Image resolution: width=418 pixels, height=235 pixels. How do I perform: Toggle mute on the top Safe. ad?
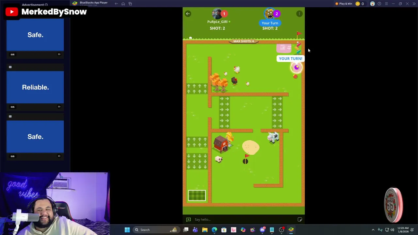(59, 54)
